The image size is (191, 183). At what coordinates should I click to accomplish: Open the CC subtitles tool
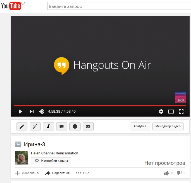pos(88,126)
